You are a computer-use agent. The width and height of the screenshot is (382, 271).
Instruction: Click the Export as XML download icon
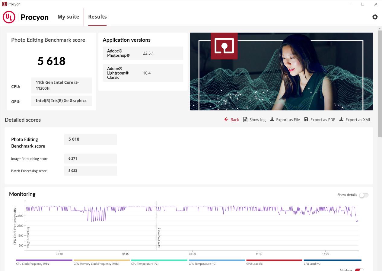341,120
